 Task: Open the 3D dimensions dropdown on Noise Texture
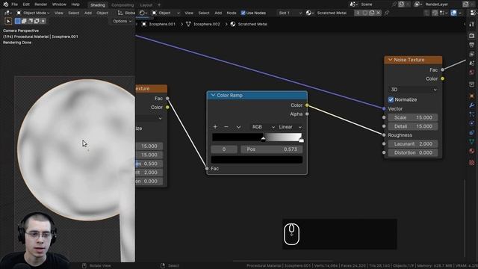[413, 90]
